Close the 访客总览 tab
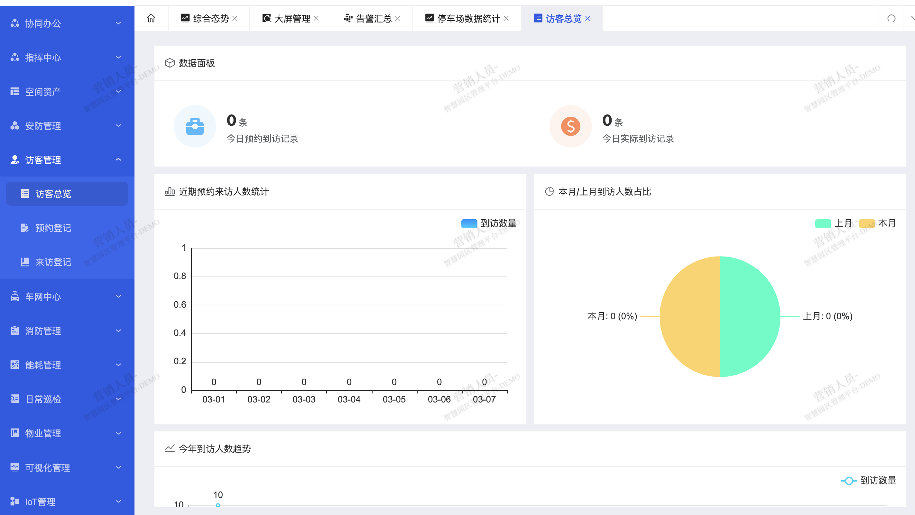Screen dimensions: 915x515 click(587, 18)
